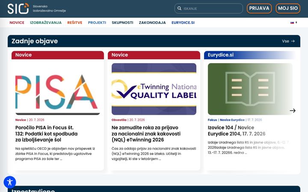Open the NOVICE menu item
Viewport: 308px width, 192px height.
[17, 23]
